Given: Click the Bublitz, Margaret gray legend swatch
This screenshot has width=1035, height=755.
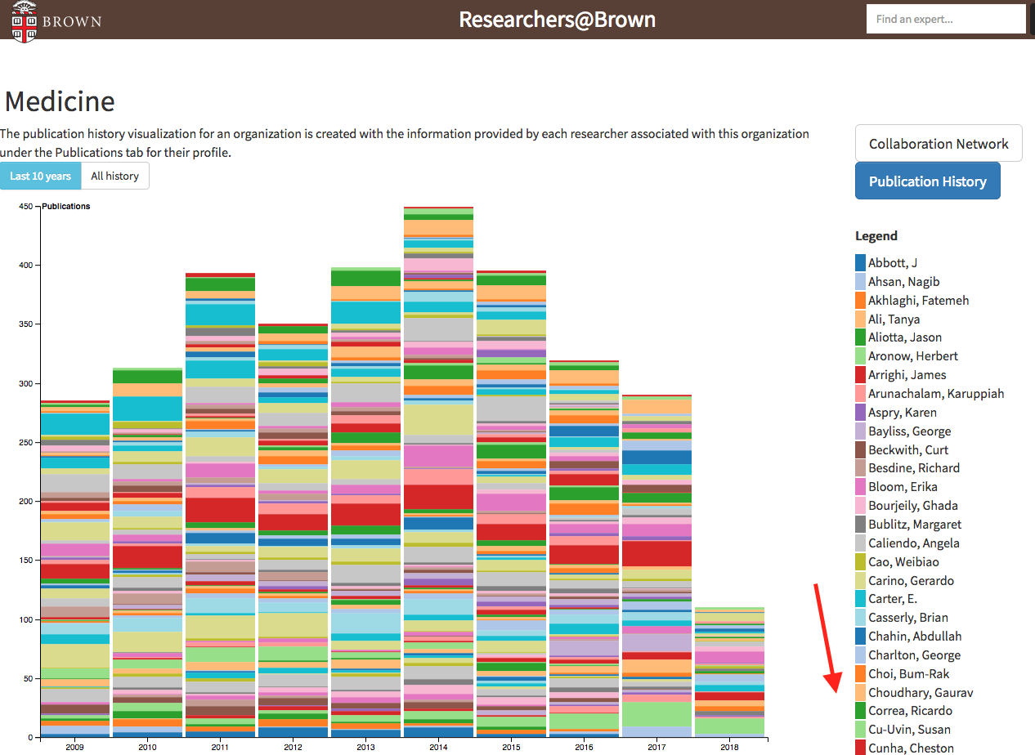Looking at the screenshot, I should click(x=860, y=525).
